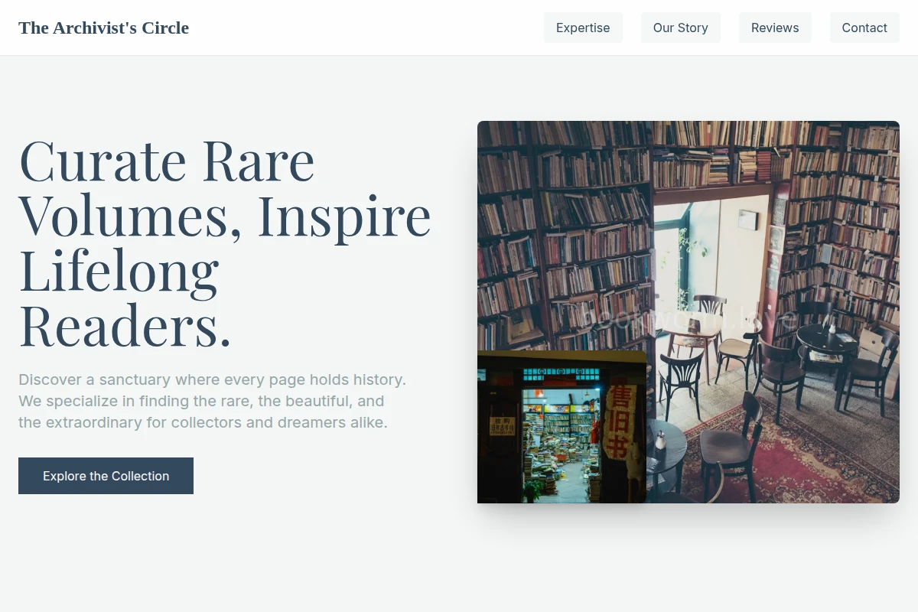
Task: Click the headline "Curate Rare Volumes, Inspire Lifelong Readers."
Action: coord(225,243)
